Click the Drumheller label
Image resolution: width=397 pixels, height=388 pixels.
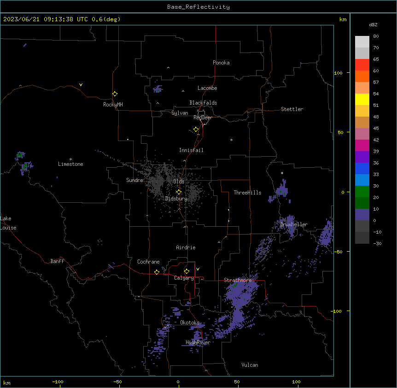coord(294,224)
